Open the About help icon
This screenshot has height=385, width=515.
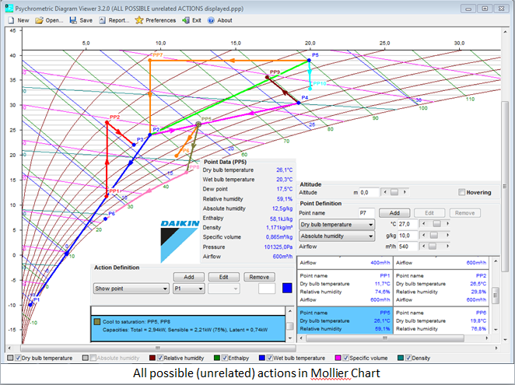pyautogui.click(x=211, y=20)
